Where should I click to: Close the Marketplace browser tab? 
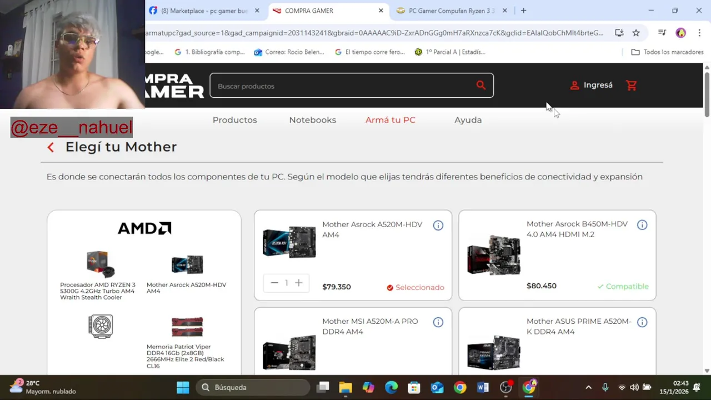coord(257,11)
